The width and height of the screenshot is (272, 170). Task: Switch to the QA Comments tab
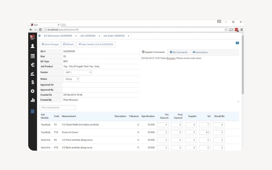point(179,52)
